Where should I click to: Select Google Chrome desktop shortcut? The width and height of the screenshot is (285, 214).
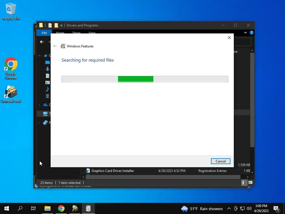[11, 69]
